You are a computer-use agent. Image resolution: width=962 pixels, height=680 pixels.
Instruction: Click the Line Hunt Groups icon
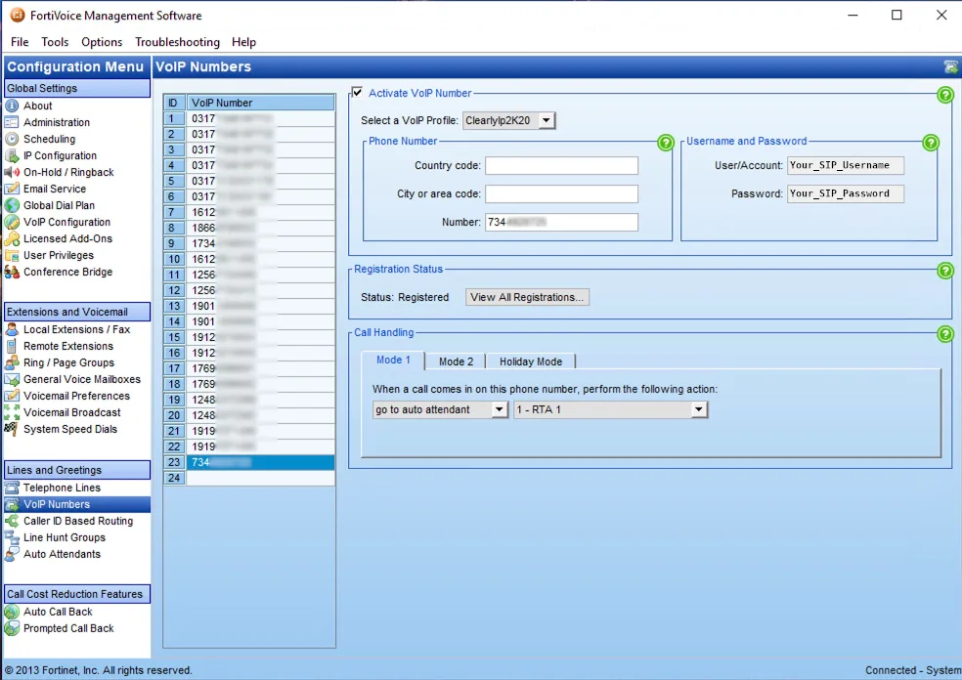[x=12, y=537]
